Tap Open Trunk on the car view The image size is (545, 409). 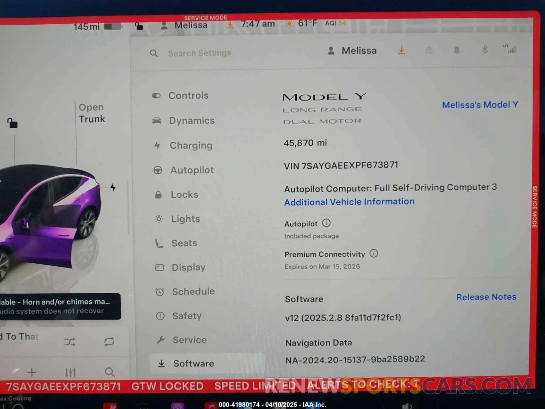coord(92,113)
